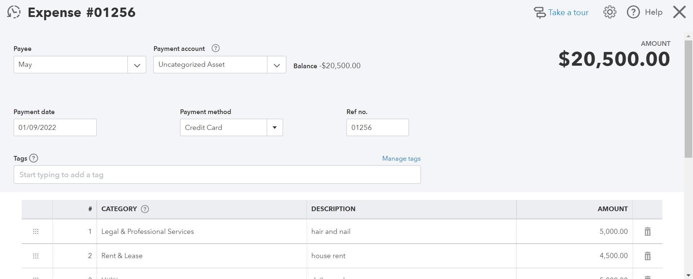Click the Category column help icon
Screen dimensions: 693x279
(145, 209)
